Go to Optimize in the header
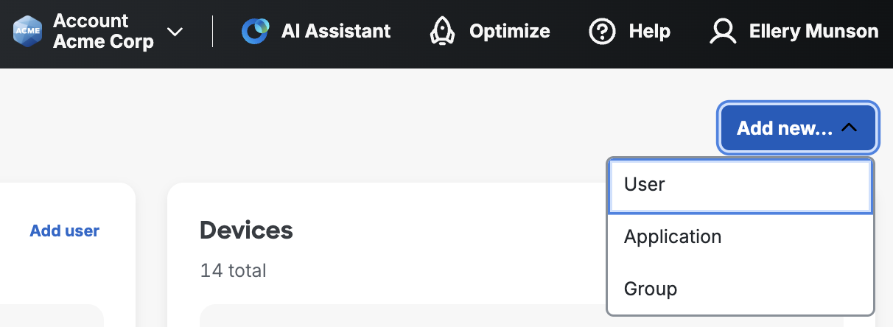 click(x=509, y=31)
